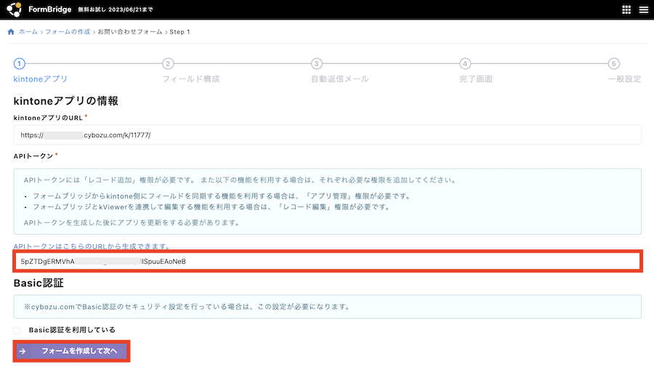The image size is (654, 372).
Task: Click the kintoneアプリ step label
Action: [x=40, y=78]
